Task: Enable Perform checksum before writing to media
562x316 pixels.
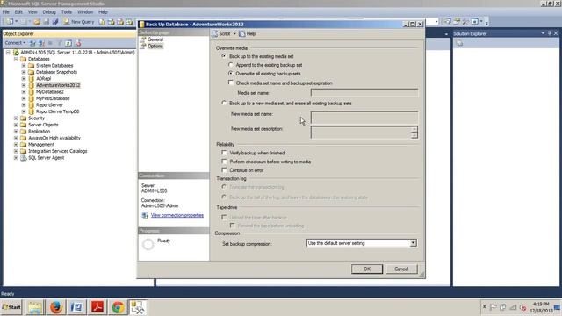Action: click(x=225, y=162)
